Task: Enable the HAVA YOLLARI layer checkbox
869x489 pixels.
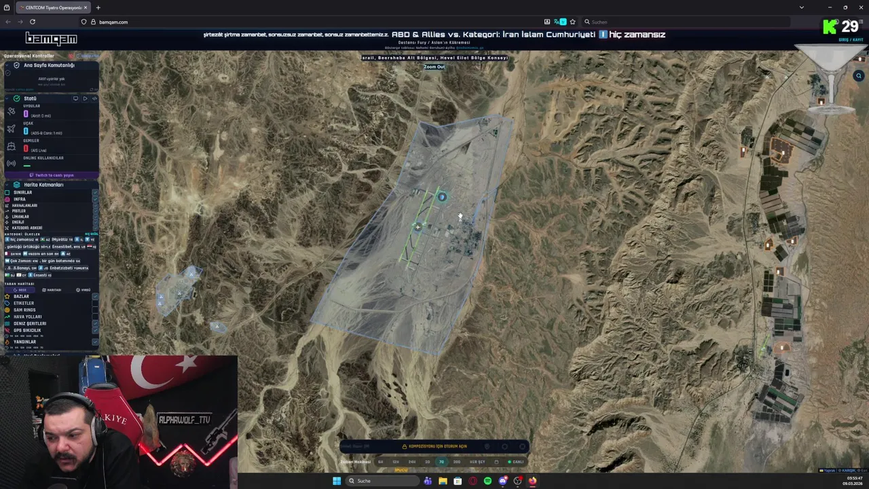Action: tap(95, 317)
